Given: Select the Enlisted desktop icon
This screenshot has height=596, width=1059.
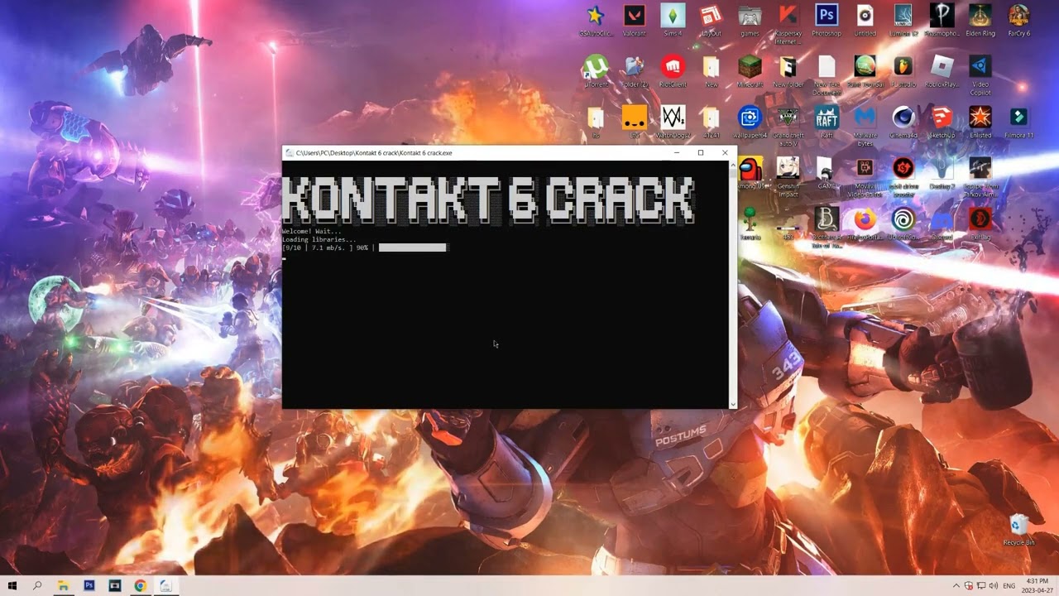Looking at the screenshot, I should (x=980, y=122).
